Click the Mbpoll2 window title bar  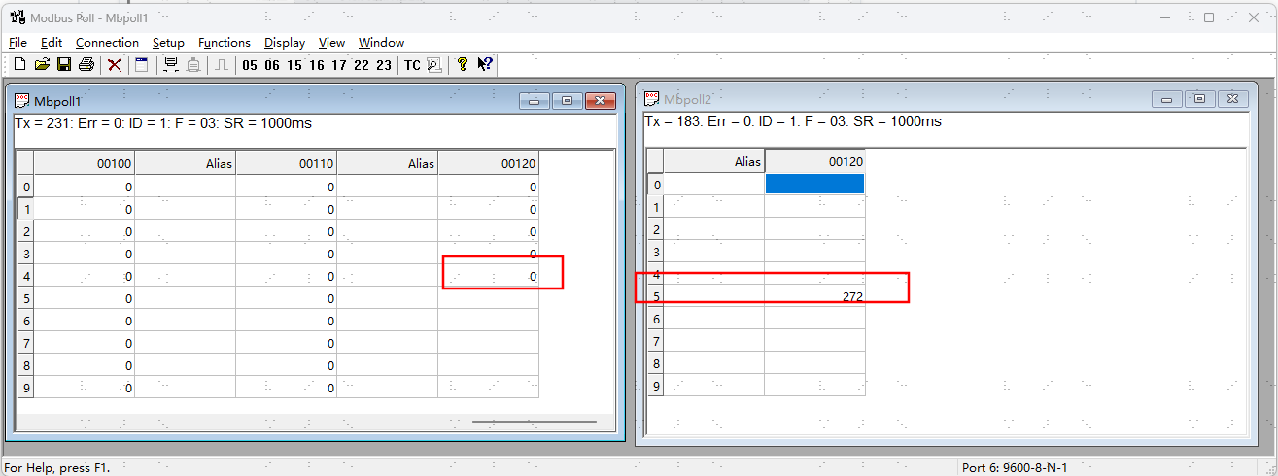coord(875,99)
